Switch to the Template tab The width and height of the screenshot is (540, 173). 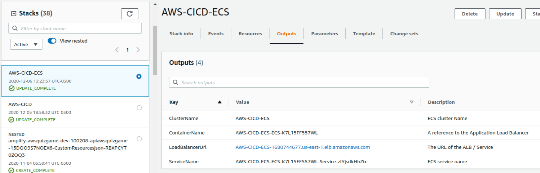click(364, 34)
